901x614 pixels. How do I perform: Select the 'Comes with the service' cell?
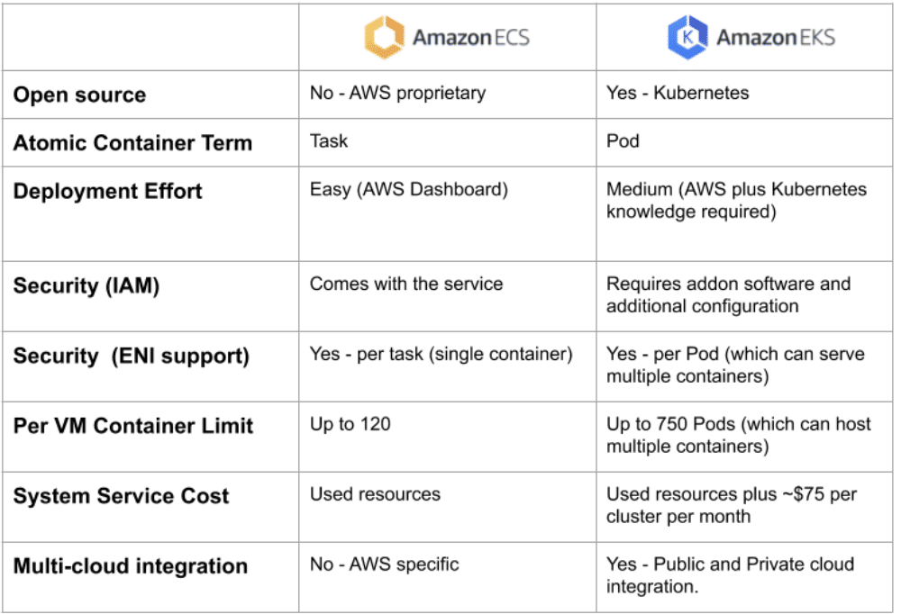click(406, 284)
